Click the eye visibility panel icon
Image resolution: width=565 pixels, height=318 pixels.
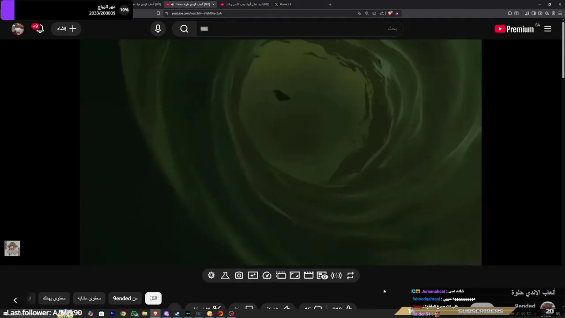(322, 276)
